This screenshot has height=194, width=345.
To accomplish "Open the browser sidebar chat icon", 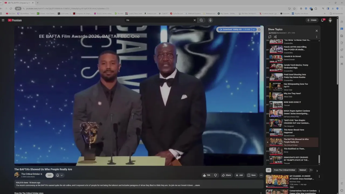I will point(342,29).
